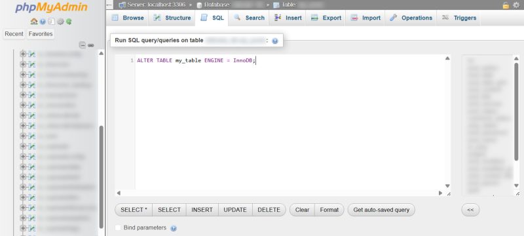Open the Insert tab
This screenshot has width=524, height=236.
pyautogui.click(x=288, y=18)
